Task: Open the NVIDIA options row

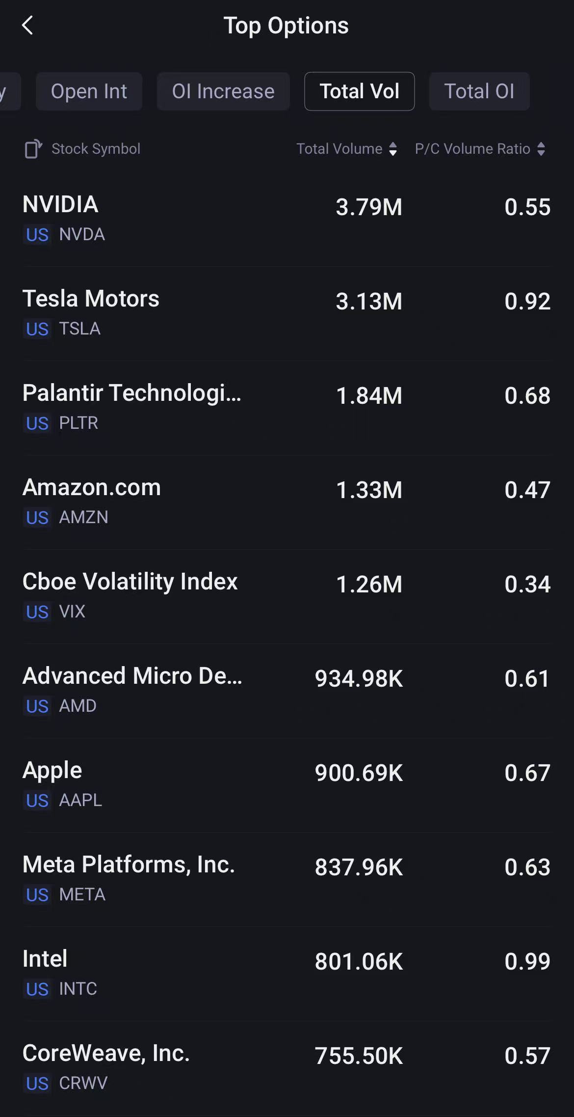Action: coord(287,219)
